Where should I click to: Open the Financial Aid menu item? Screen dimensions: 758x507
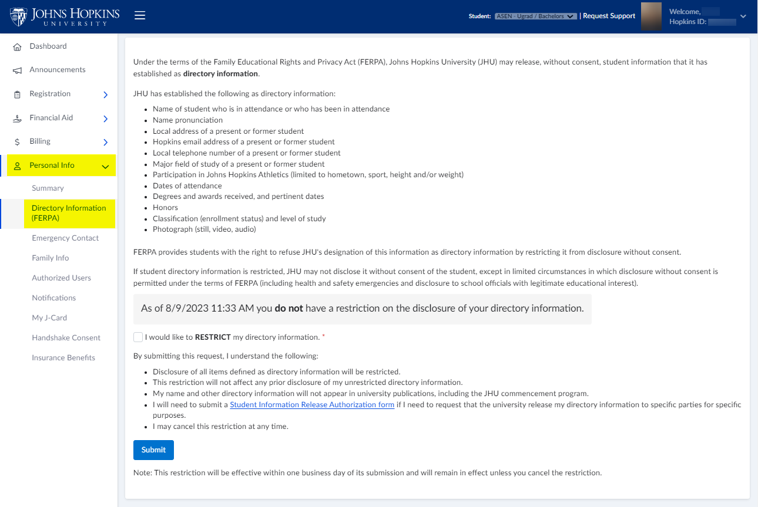tap(51, 118)
